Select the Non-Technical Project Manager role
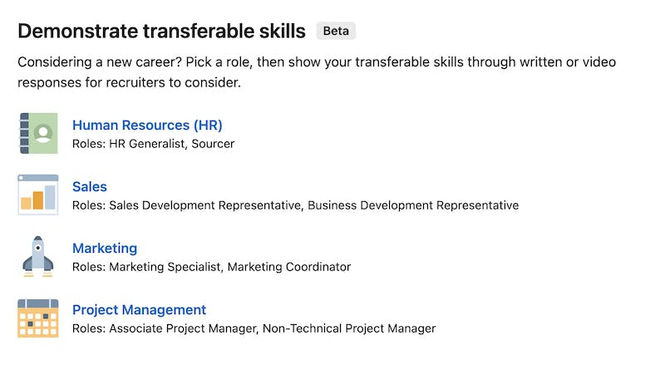 349,328
